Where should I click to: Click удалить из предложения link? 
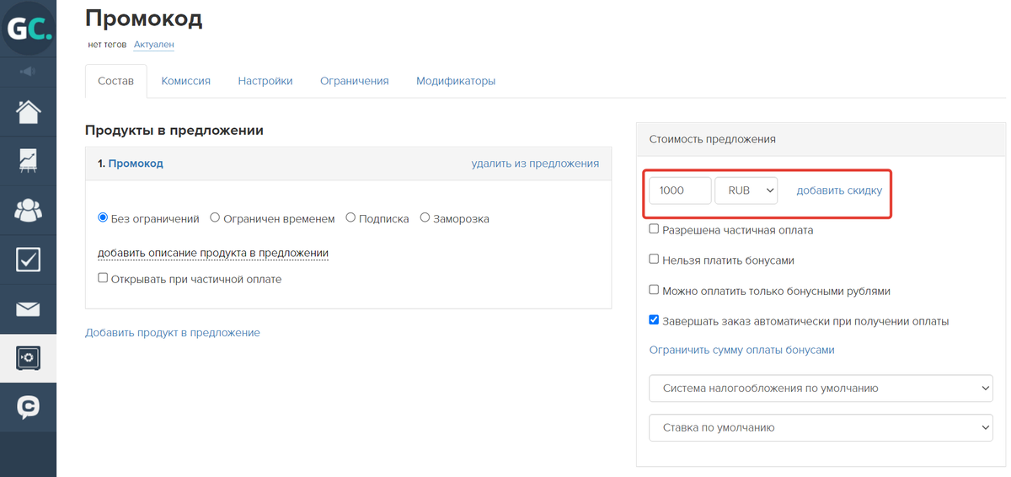535,163
